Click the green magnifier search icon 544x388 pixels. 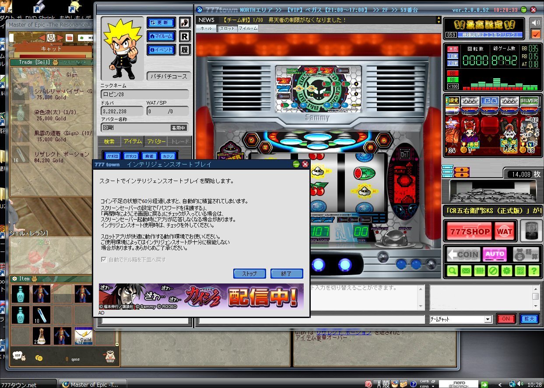pos(453,271)
